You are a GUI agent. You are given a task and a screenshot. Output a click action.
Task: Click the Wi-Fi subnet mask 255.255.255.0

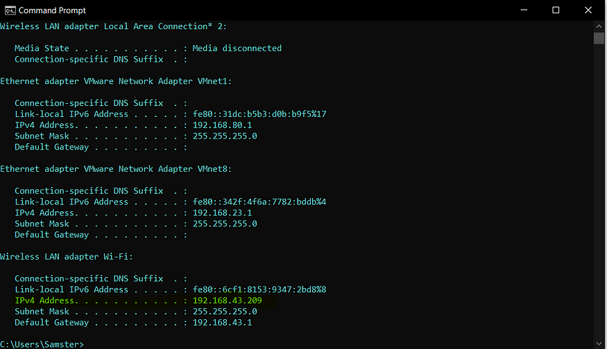225,312
